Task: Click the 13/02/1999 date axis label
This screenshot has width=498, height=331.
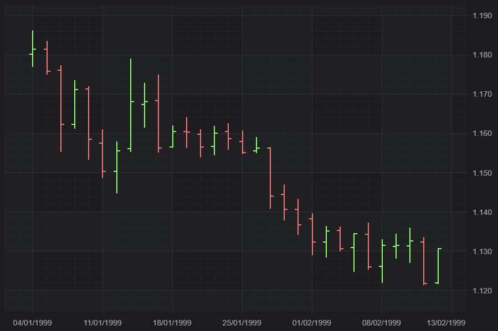Action: 446,323
